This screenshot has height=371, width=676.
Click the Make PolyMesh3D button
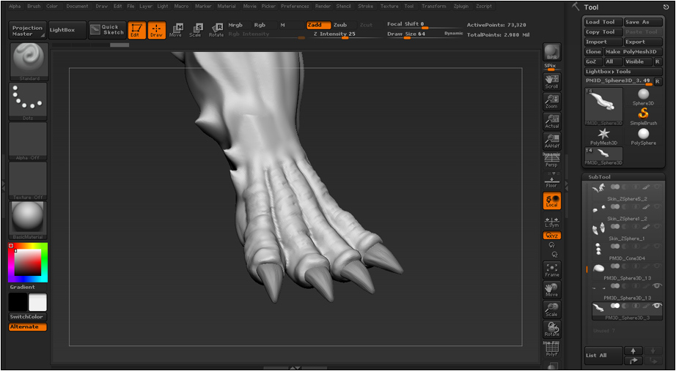click(x=633, y=52)
